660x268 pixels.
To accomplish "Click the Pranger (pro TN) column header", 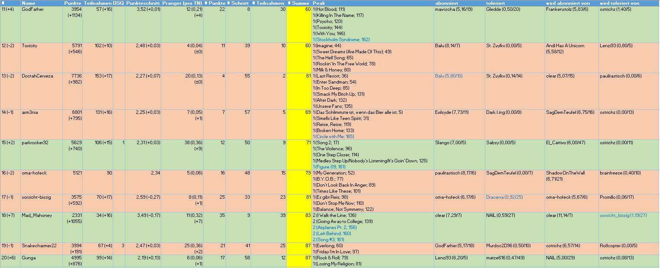I will (182, 3).
